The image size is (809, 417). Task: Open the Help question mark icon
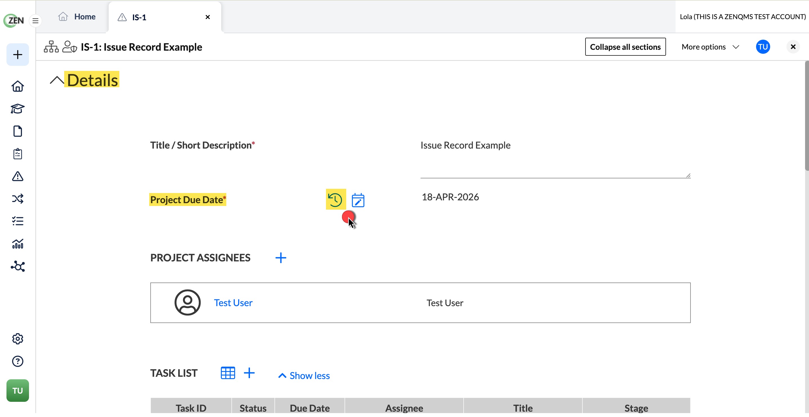point(17,361)
